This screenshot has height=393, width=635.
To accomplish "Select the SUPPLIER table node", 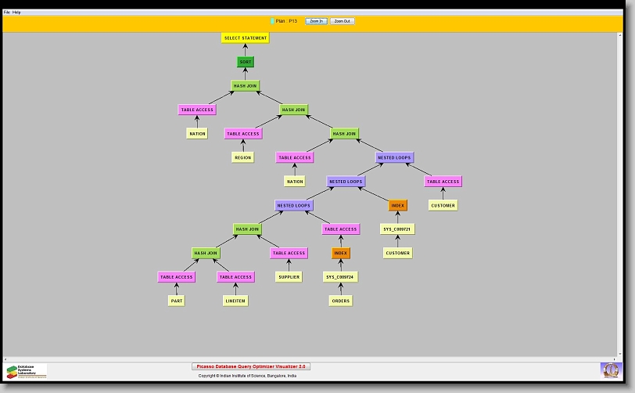I will tap(288, 277).
